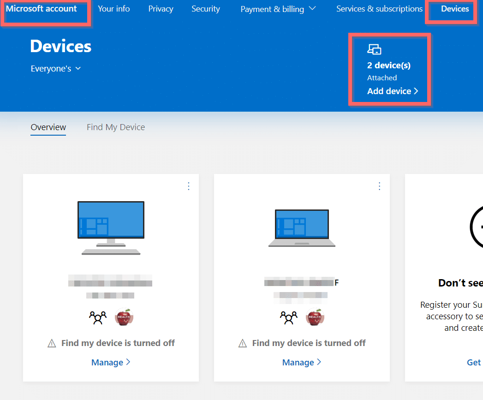Open three-dot menu on laptop card

coord(379,186)
